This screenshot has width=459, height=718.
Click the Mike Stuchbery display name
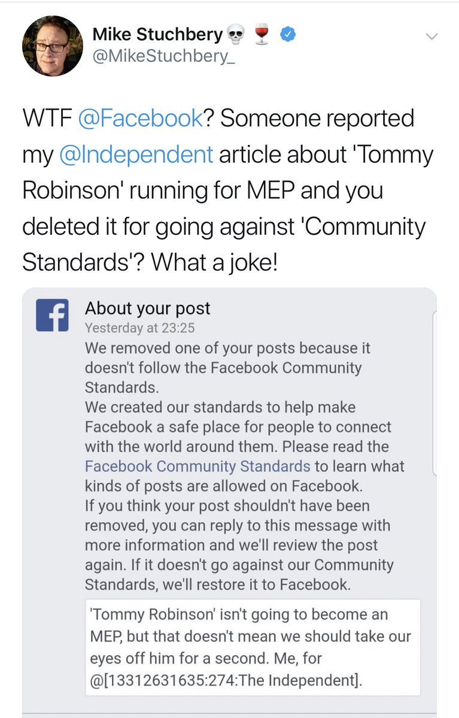(x=157, y=35)
